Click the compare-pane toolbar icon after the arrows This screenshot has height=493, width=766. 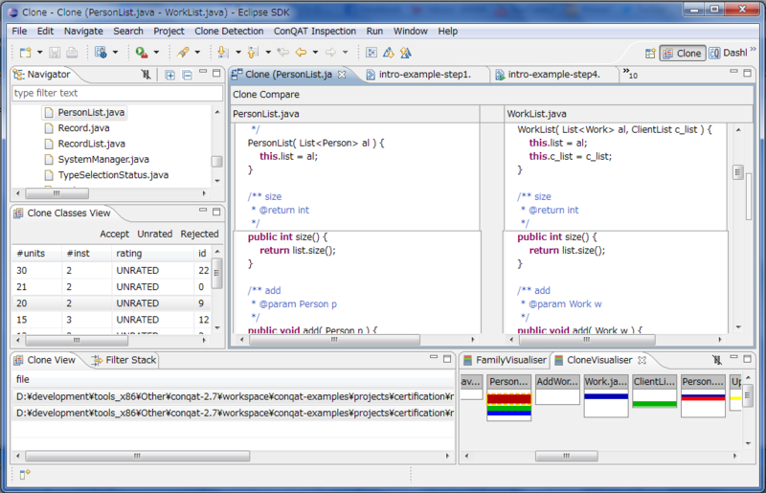coord(372,53)
